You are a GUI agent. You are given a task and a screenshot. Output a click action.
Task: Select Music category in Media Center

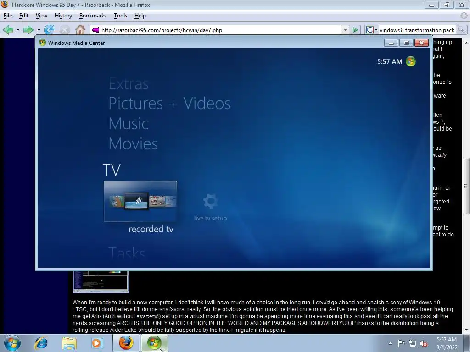[129, 124]
